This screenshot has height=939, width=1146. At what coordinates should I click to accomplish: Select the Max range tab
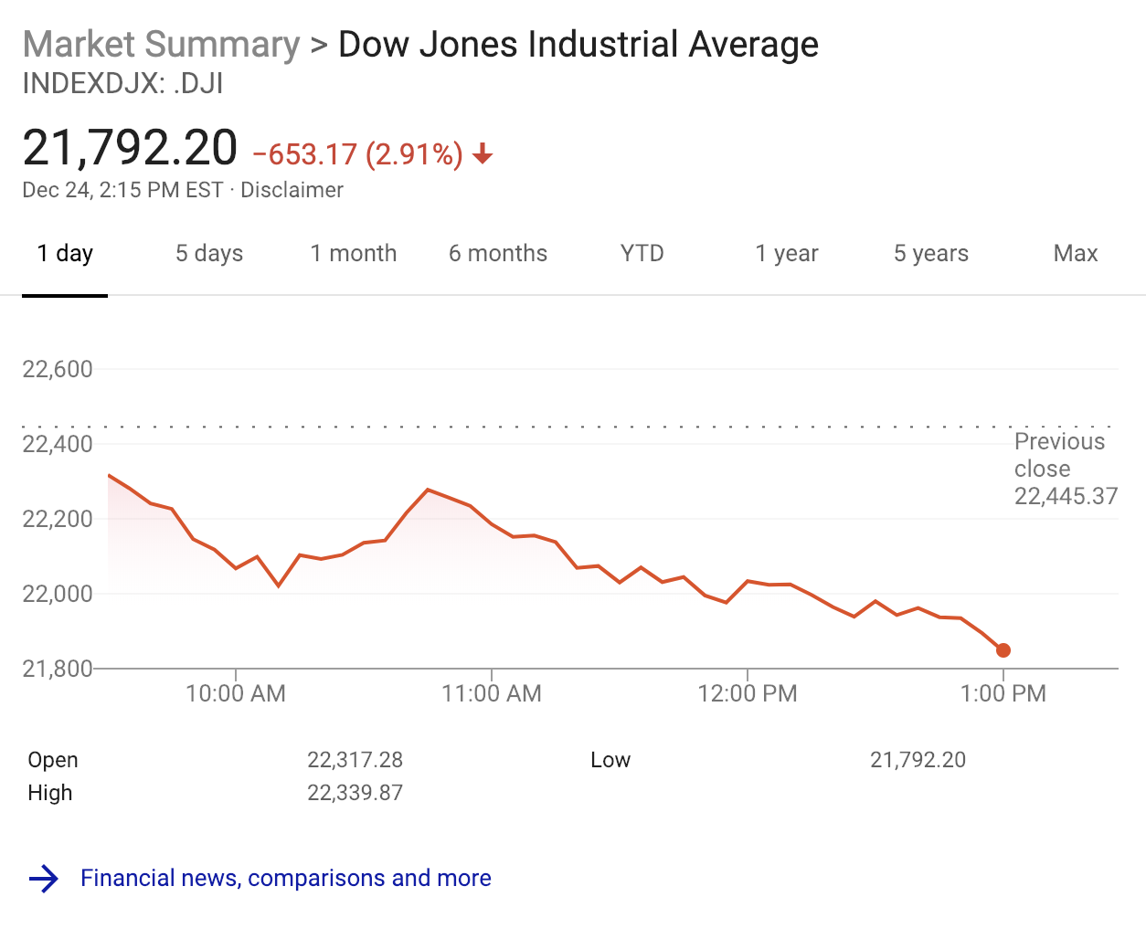[1076, 254]
